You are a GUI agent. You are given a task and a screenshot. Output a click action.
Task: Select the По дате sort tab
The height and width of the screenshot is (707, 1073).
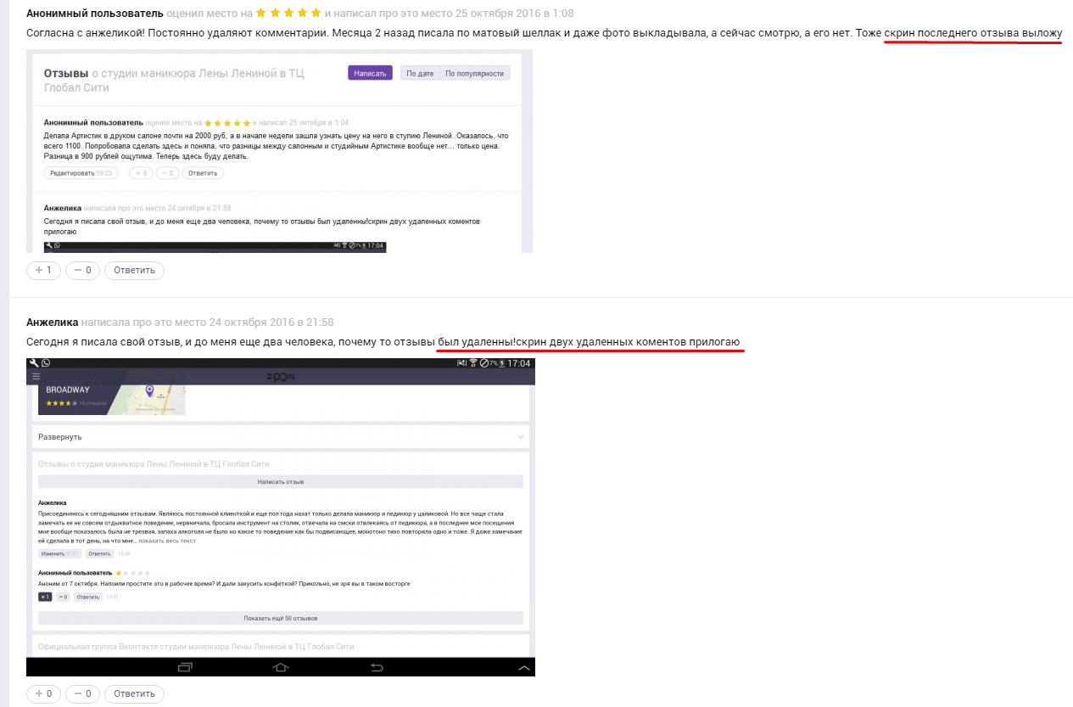point(420,73)
